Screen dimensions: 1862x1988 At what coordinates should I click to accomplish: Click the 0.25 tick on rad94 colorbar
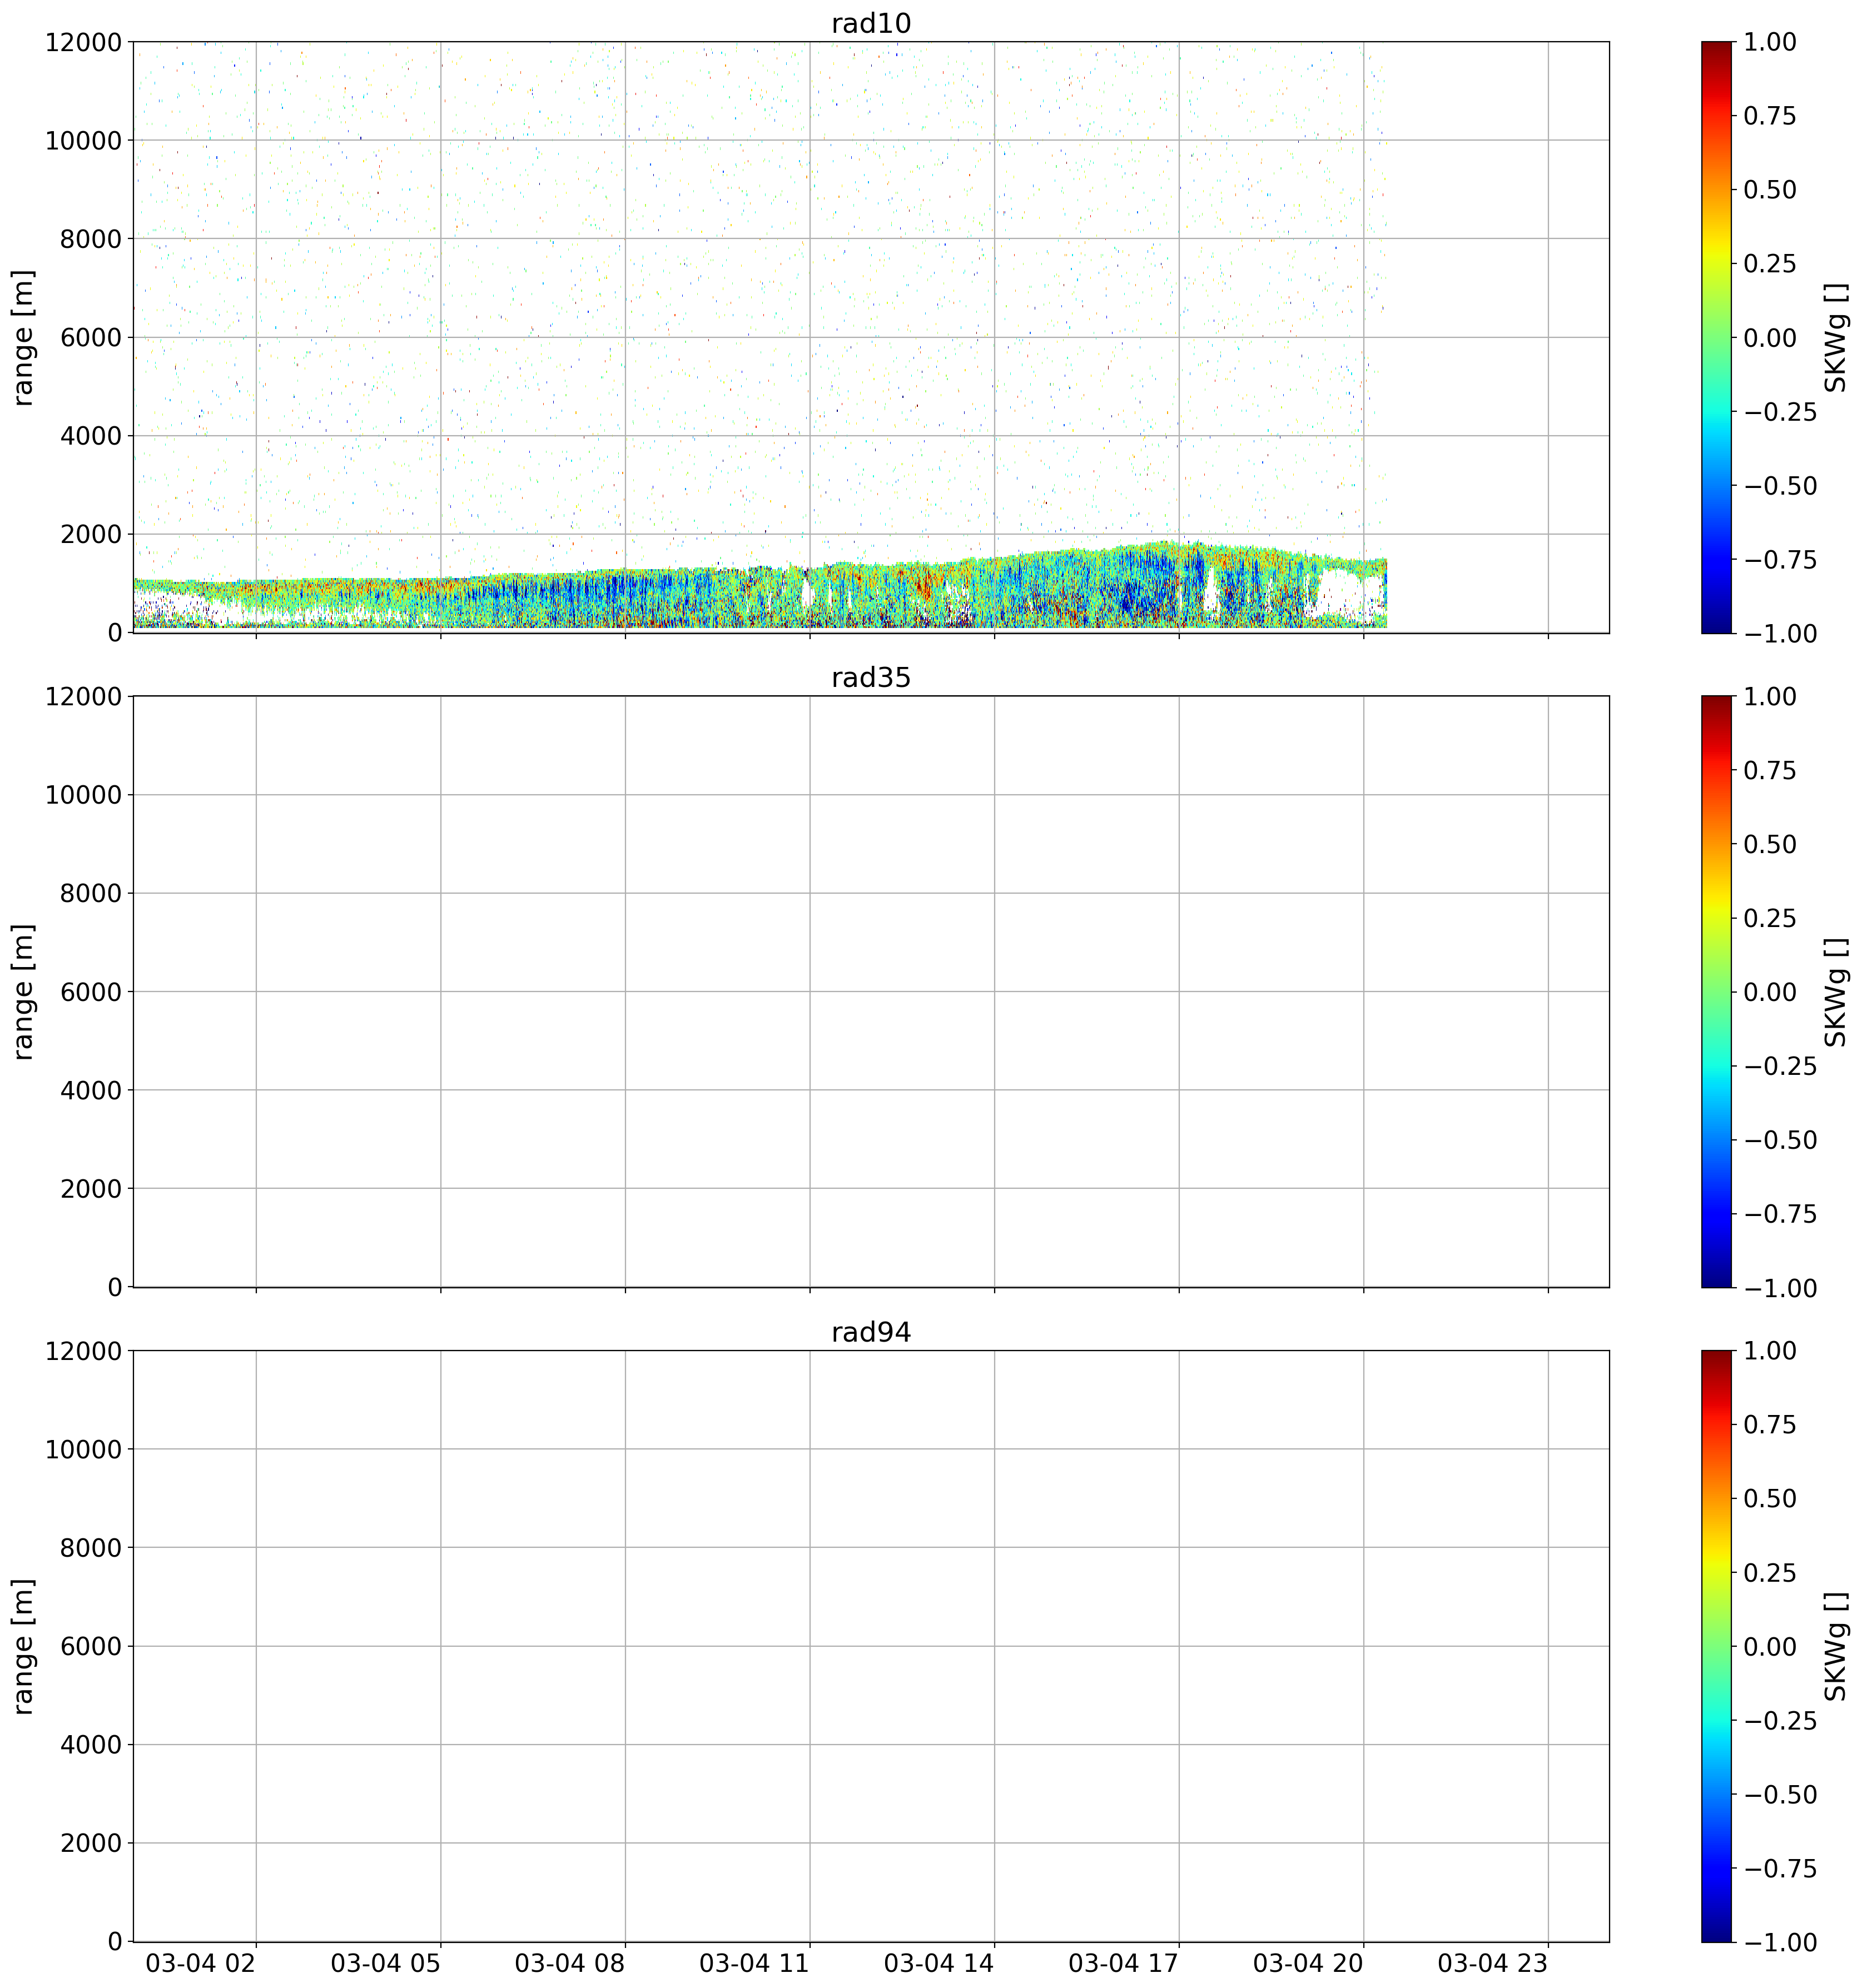[1770, 1572]
